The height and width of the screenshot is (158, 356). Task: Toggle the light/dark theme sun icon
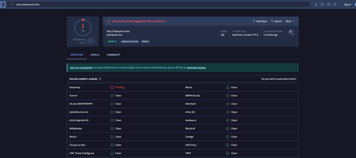335,4
